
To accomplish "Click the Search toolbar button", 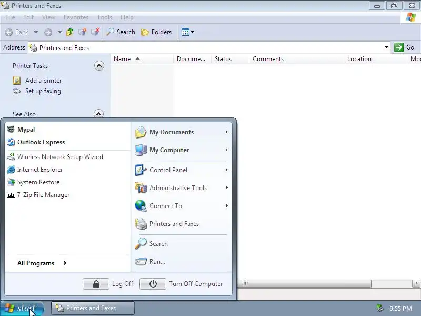I will point(121,32).
